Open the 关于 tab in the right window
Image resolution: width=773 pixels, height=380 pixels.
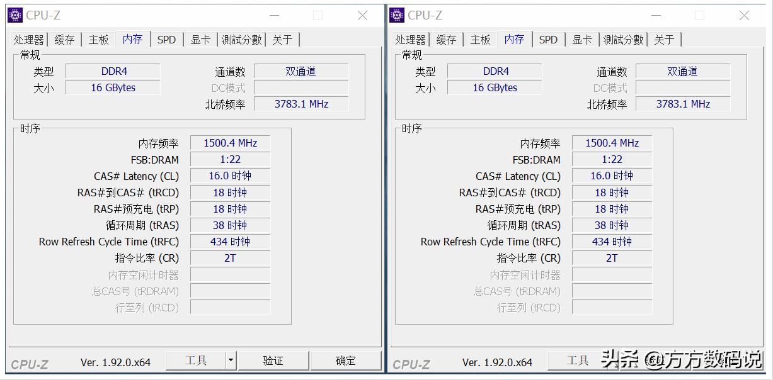pyautogui.click(x=664, y=39)
